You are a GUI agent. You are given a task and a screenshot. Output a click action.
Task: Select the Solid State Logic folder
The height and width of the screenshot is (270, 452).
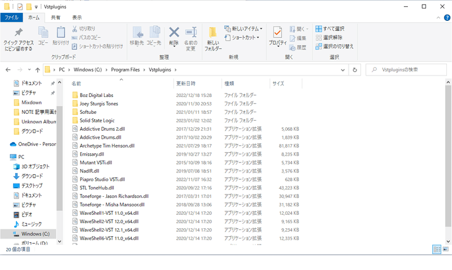[97, 120]
